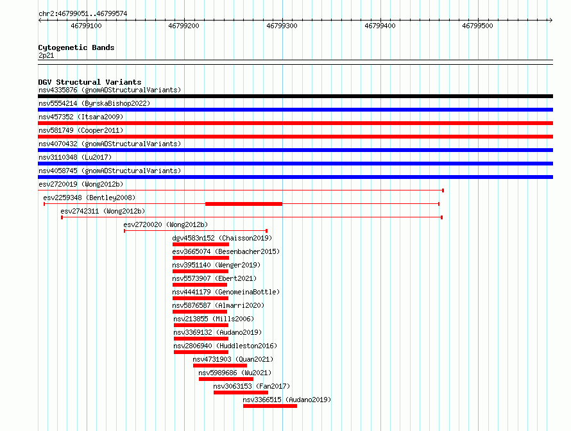
Task: Click the nsv213855 (Mills2006) red bar
Action: point(201,325)
